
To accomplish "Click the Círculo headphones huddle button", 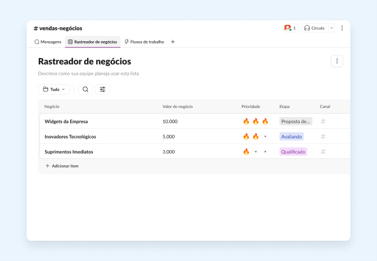I will coord(314,28).
